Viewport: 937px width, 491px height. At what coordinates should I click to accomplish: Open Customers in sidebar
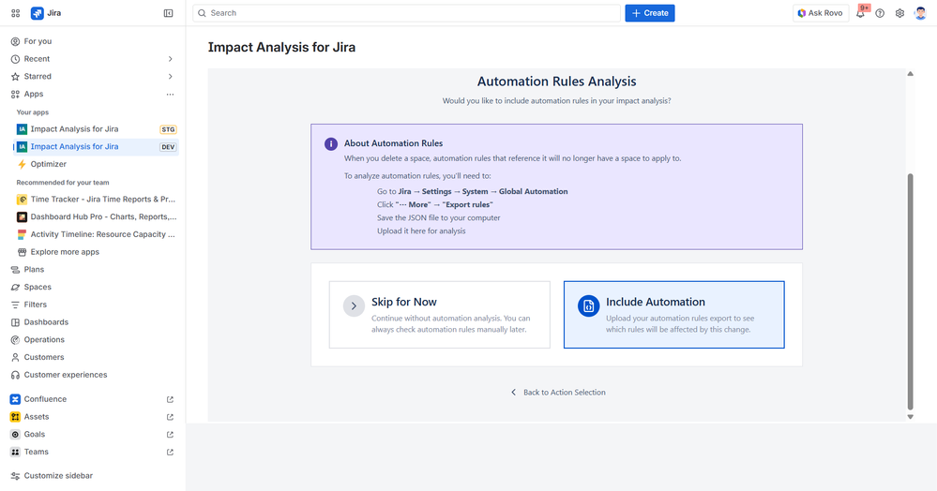tap(44, 357)
